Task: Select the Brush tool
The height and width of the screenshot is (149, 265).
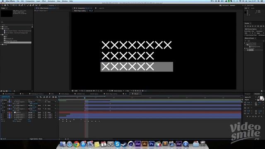Action: [28, 5]
